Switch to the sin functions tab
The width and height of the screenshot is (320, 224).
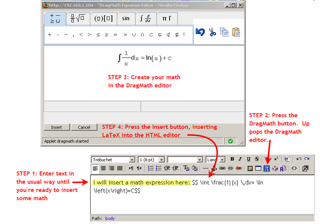126,18
